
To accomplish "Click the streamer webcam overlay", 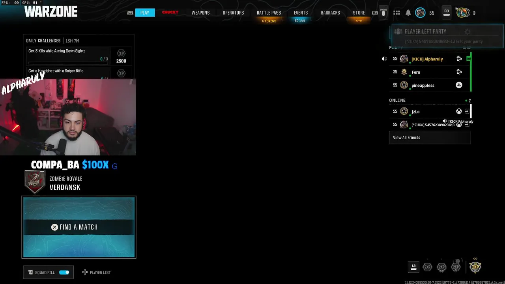I will (x=68, y=117).
